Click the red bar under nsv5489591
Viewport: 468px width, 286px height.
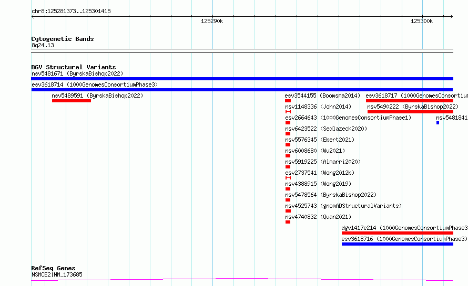point(72,101)
